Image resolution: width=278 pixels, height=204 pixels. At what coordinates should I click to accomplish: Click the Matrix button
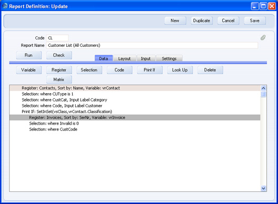[x=59, y=79]
